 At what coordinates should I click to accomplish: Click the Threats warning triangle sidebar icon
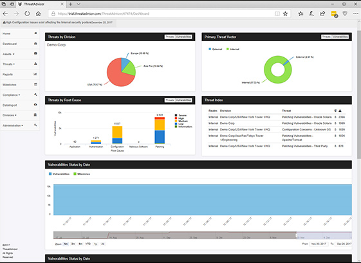click(x=35, y=64)
